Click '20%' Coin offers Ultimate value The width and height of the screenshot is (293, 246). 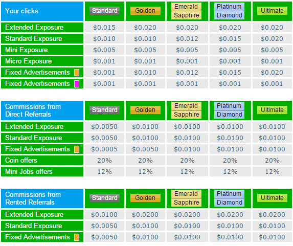(x=272, y=161)
